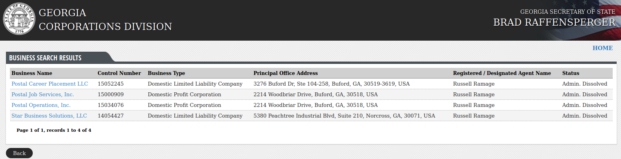
Task: Go to the HOME link
Action: [602, 48]
